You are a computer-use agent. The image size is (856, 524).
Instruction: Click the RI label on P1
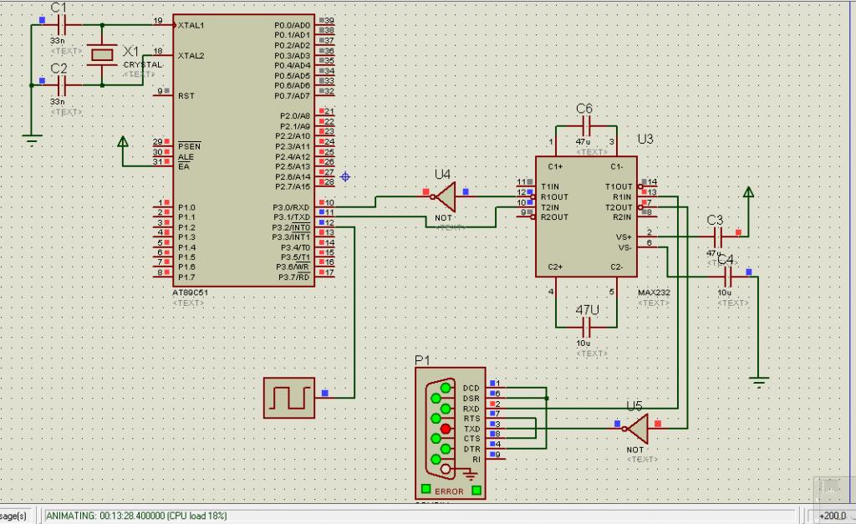click(476, 460)
